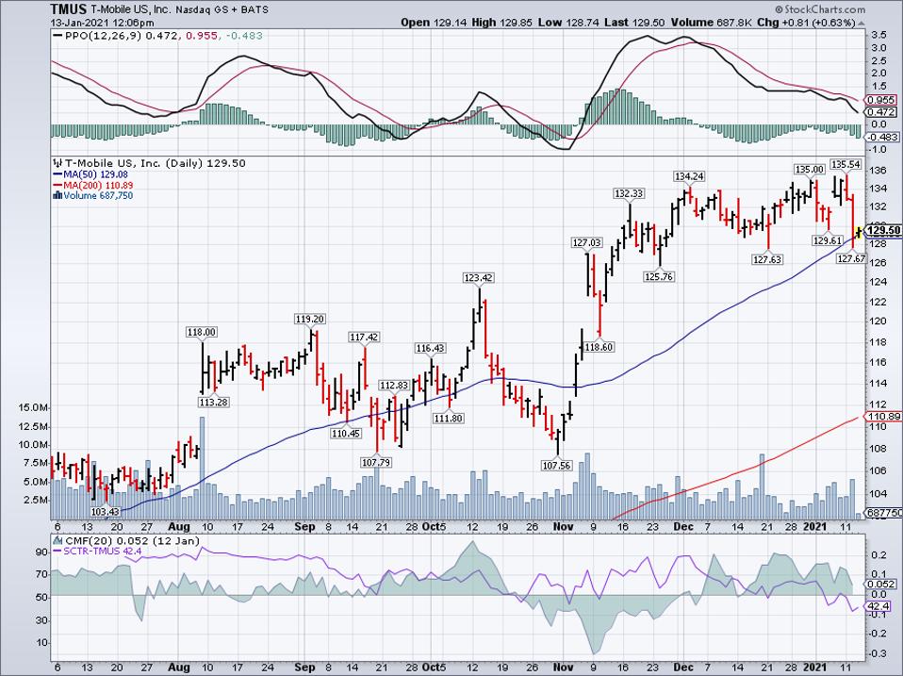Click the 113.28 low label

[213, 403]
